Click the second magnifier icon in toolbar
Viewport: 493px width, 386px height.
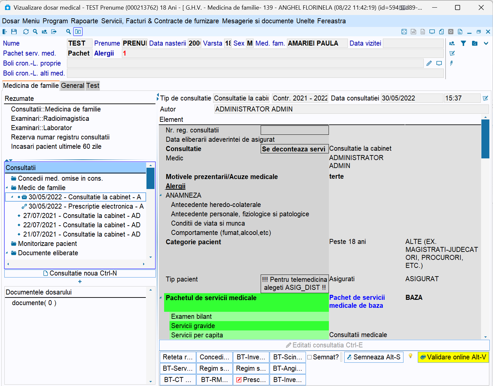coord(69,32)
